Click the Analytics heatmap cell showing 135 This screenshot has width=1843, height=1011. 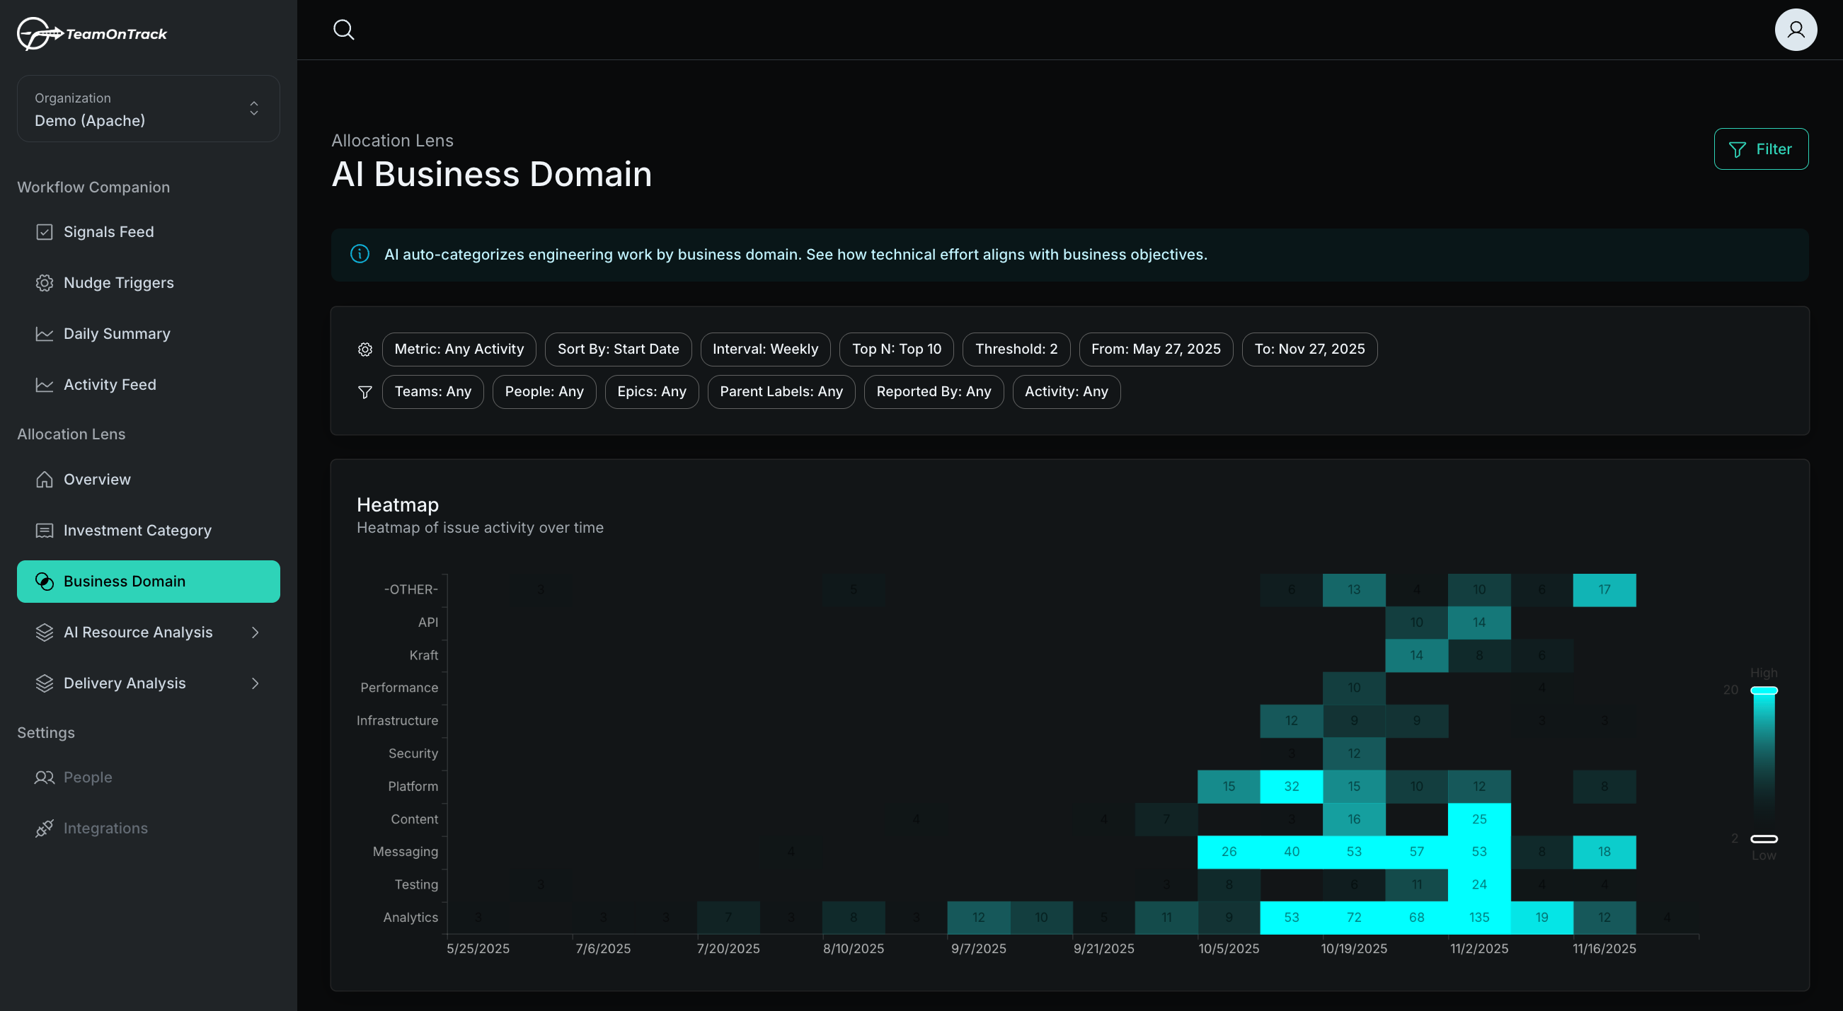click(x=1479, y=917)
